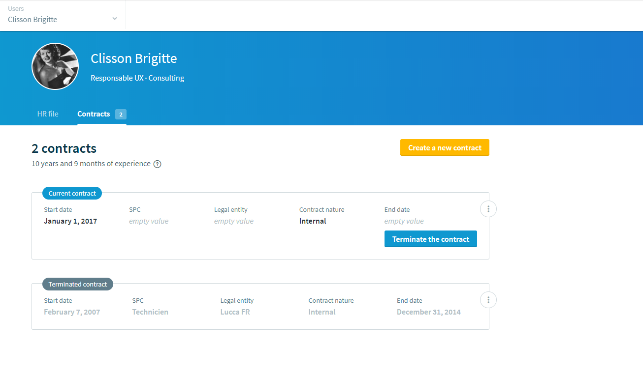Click "Responsable UX · Consulting" subtitle

point(137,78)
